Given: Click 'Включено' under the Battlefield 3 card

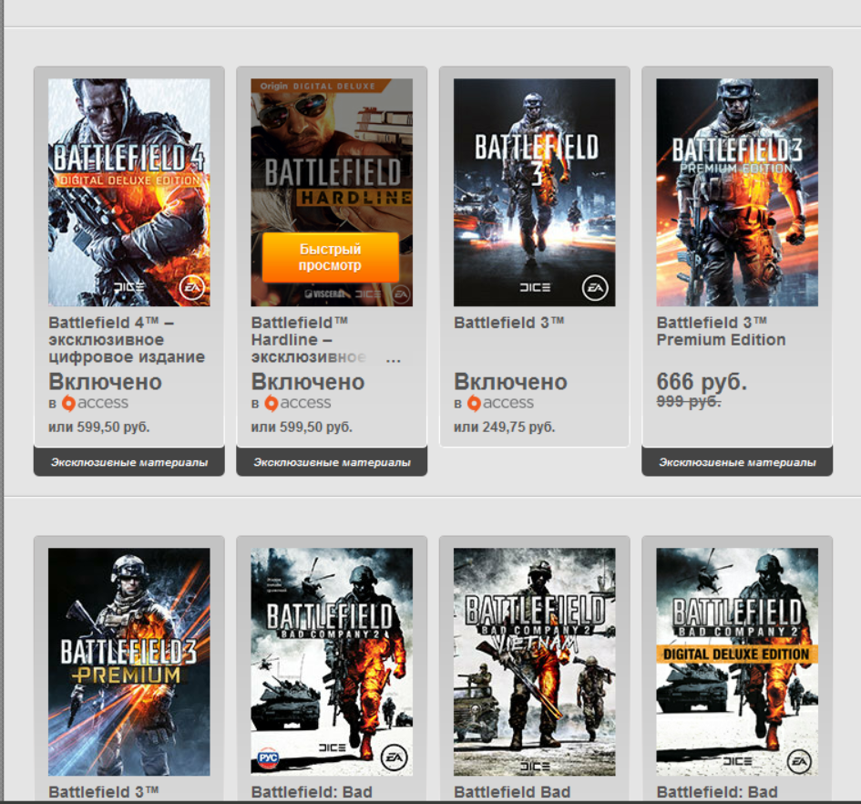Looking at the screenshot, I should pos(510,381).
